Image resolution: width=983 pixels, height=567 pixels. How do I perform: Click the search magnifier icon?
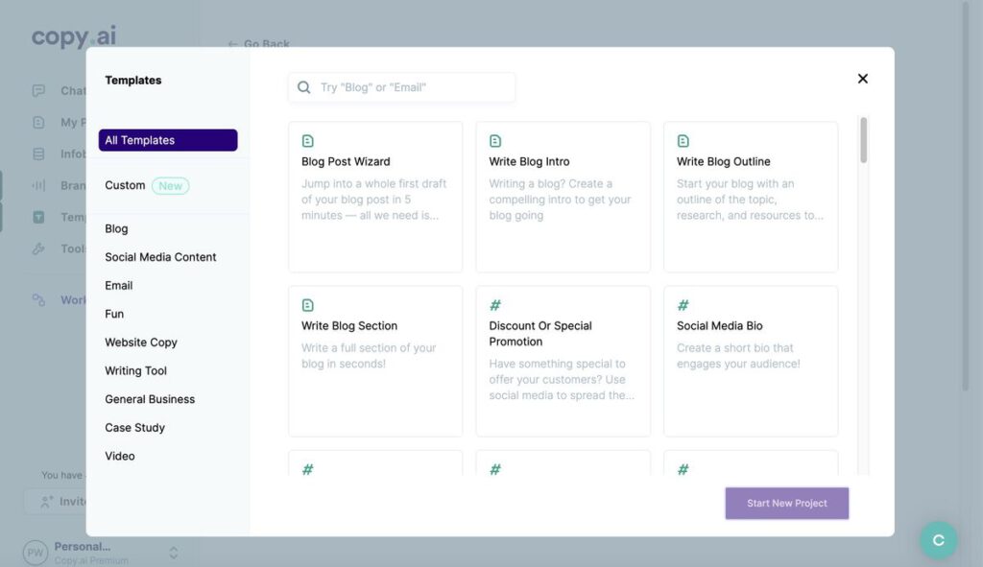[x=302, y=87]
